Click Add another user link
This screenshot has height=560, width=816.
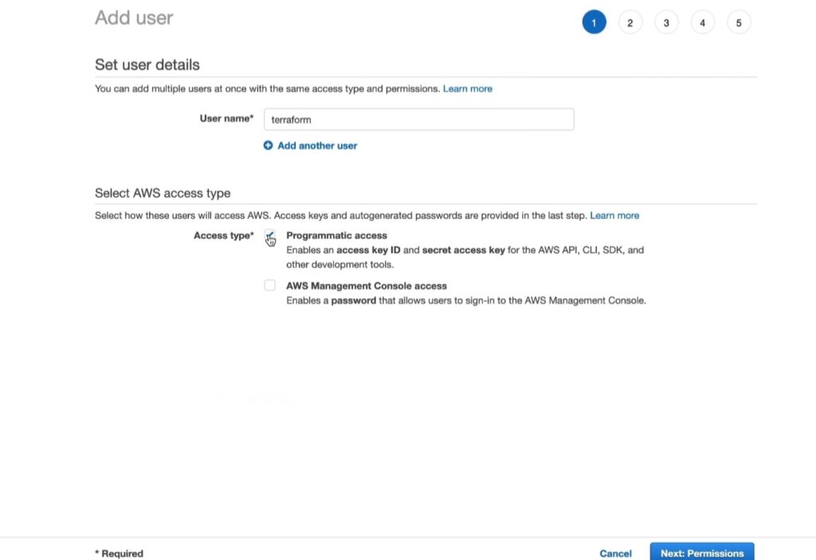(317, 146)
